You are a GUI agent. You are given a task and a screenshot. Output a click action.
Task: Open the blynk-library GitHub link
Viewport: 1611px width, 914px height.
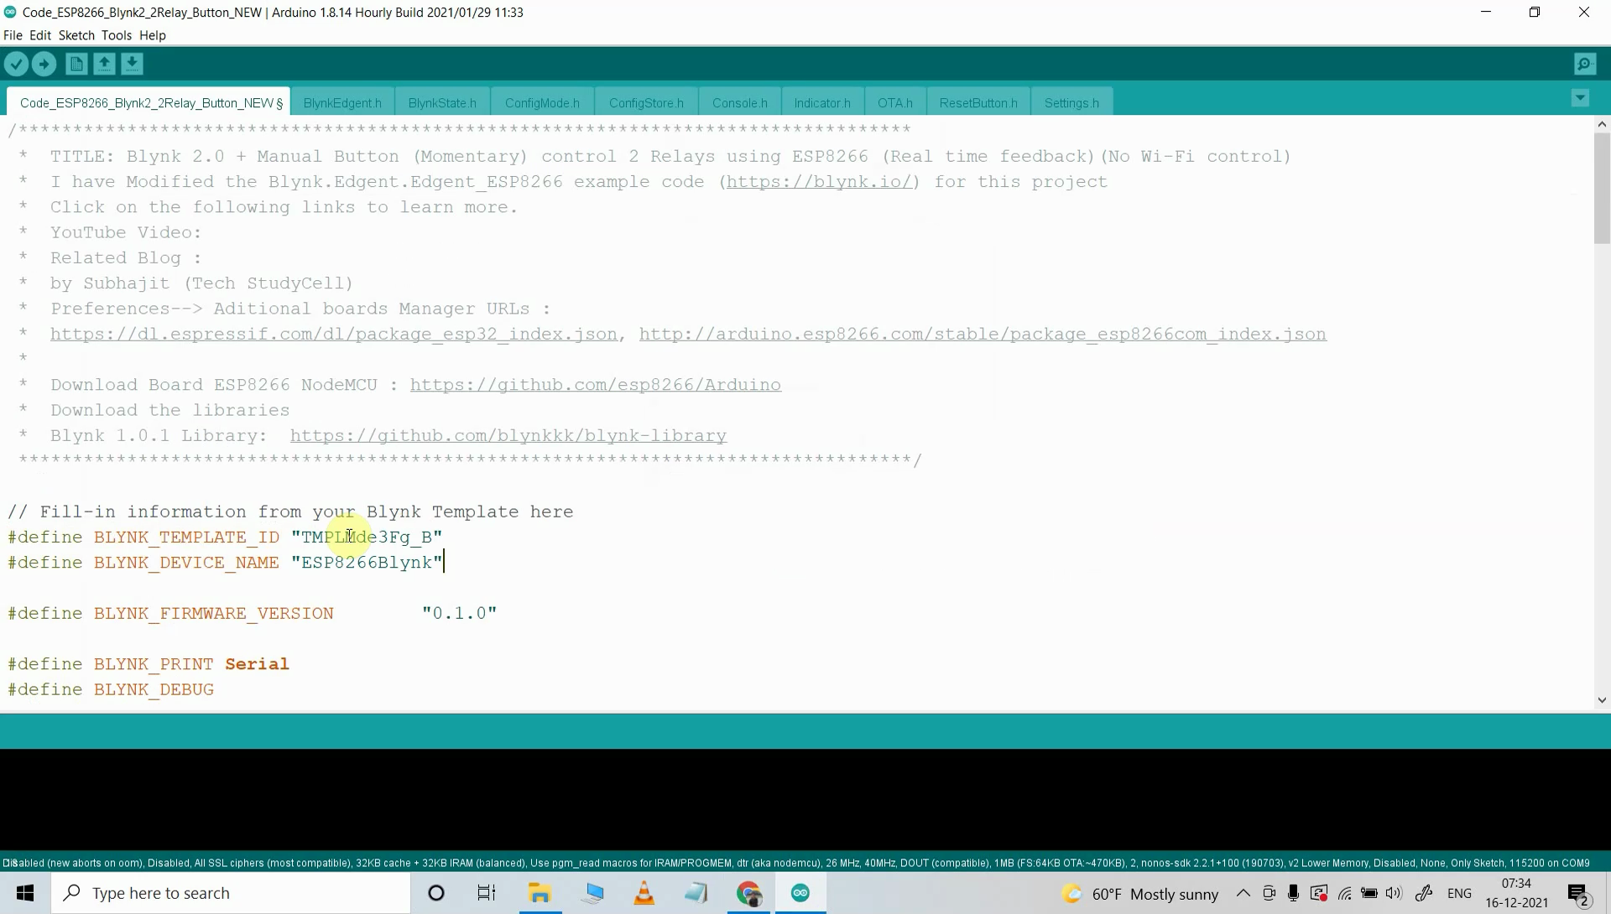click(x=508, y=436)
